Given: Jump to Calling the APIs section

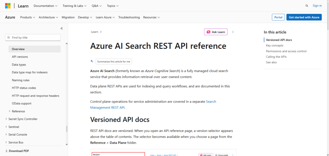Looking at the screenshot, I should 276,57.
